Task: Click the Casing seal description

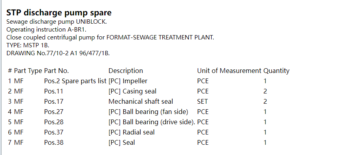Action: [x=132, y=91]
